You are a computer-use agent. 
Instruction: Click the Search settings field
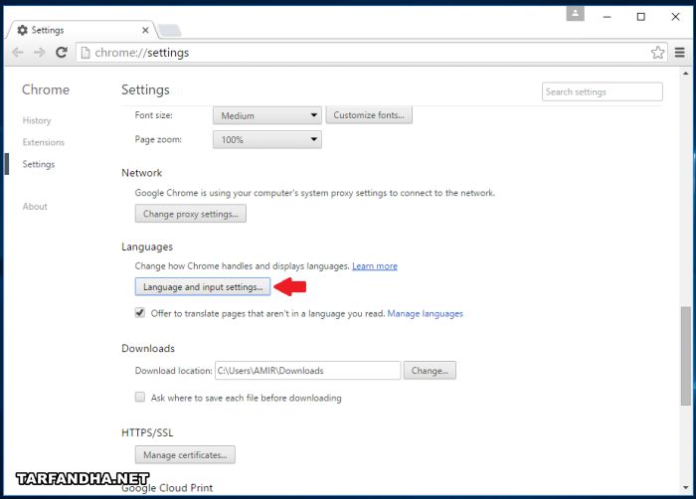click(602, 91)
